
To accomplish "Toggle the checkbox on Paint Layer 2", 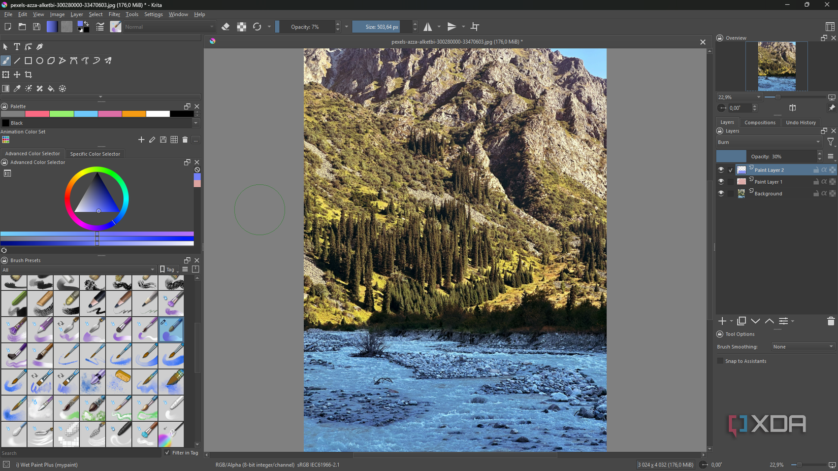I will click(x=731, y=170).
